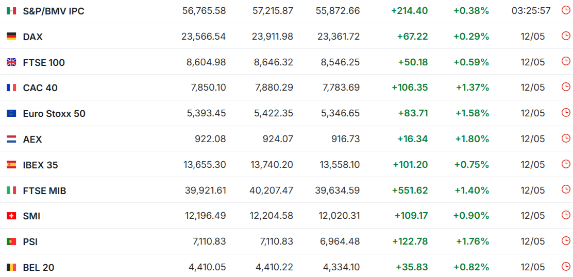The image size is (573, 277).
Task: Click the Swiss flag icon next to SMI
Action: point(11,216)
